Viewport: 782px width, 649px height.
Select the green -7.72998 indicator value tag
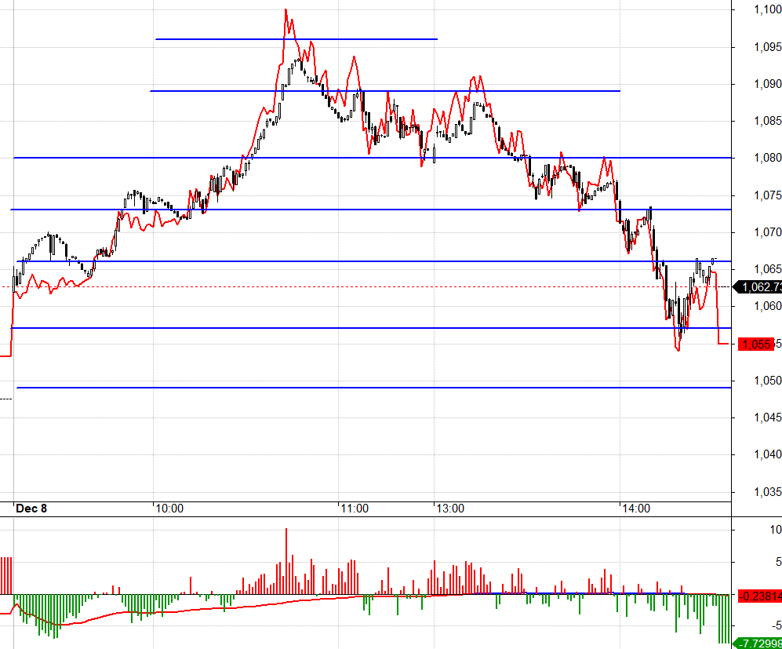tap(758, 644)
